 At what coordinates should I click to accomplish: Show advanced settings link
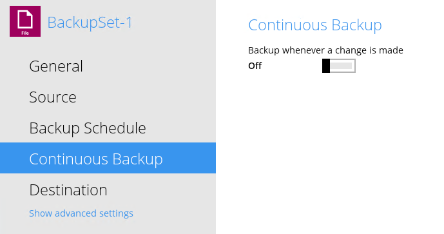point(81,213)
